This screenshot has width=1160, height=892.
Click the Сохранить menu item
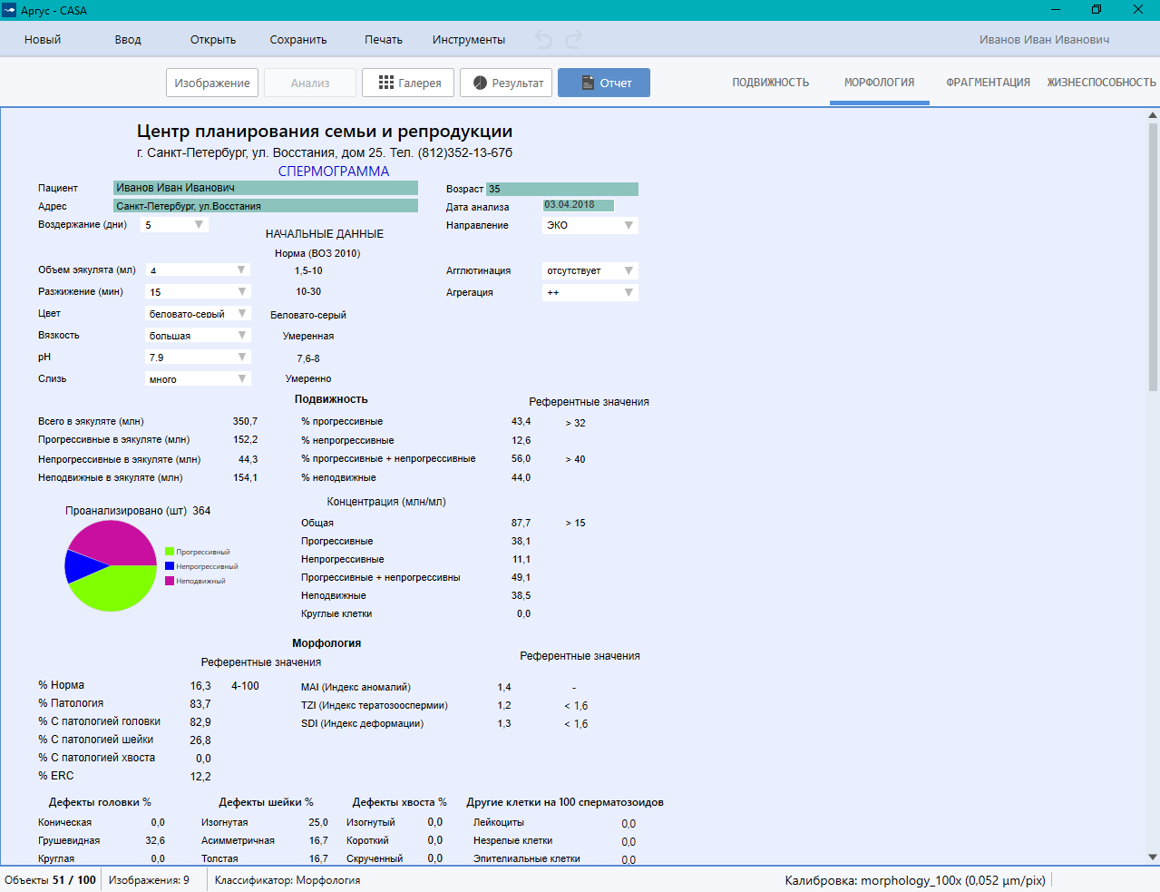point(297,40)
